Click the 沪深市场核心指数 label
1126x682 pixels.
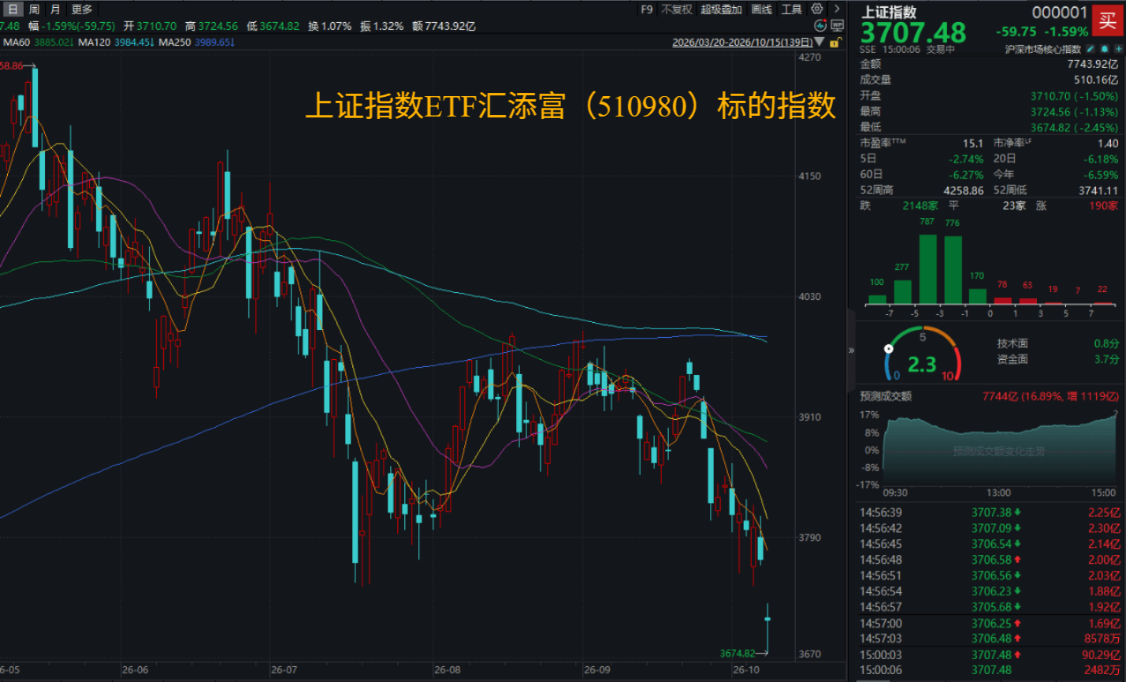[1043, 50]
